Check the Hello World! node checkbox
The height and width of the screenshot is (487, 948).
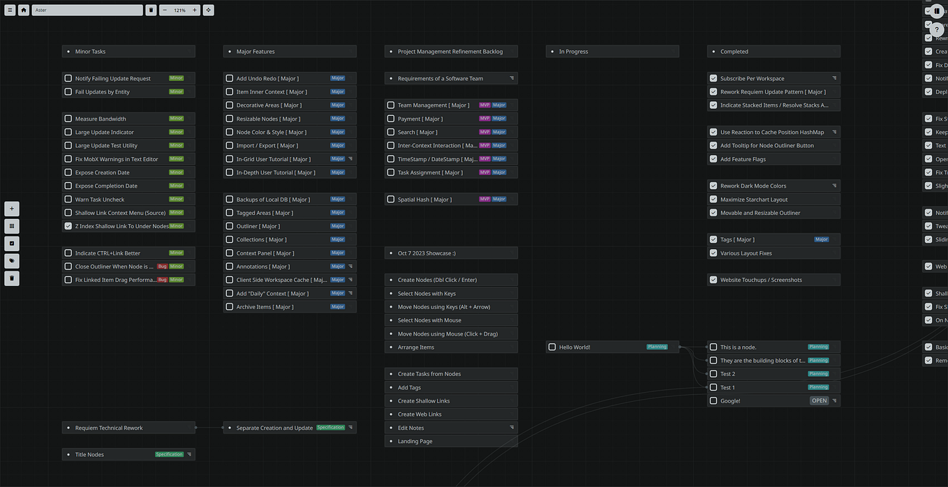pyautogui.click(x=551, y=347)
